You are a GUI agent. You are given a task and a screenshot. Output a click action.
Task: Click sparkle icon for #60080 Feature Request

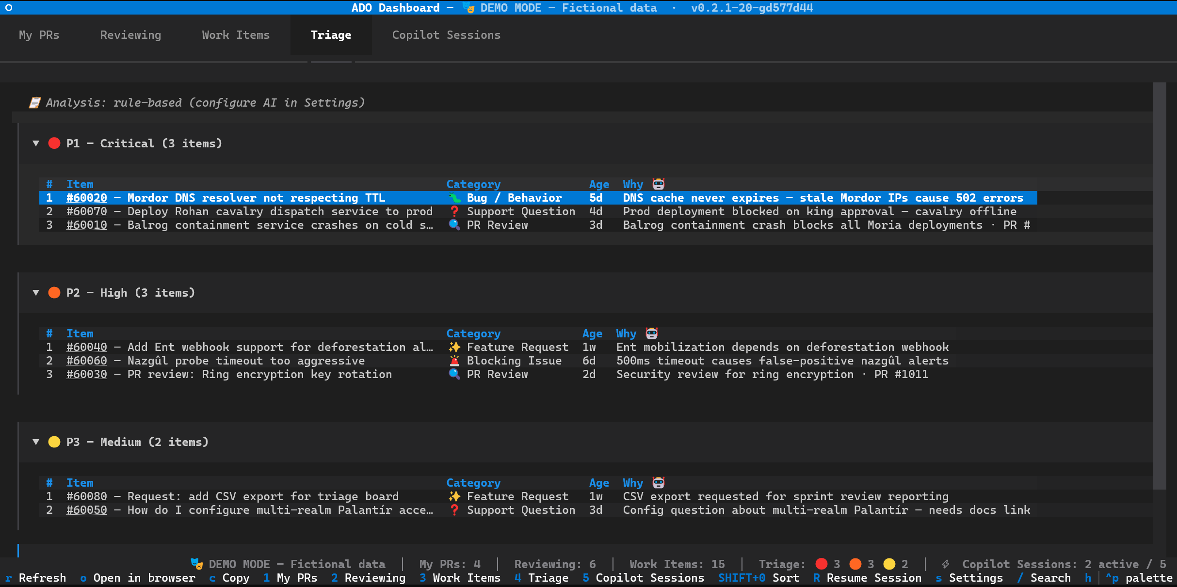[x=454, y=496]
